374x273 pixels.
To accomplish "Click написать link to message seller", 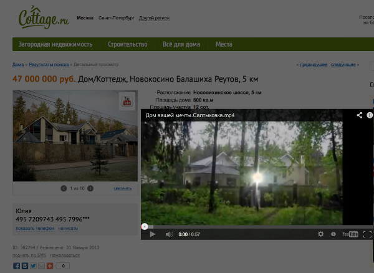I will click(68, 229).
